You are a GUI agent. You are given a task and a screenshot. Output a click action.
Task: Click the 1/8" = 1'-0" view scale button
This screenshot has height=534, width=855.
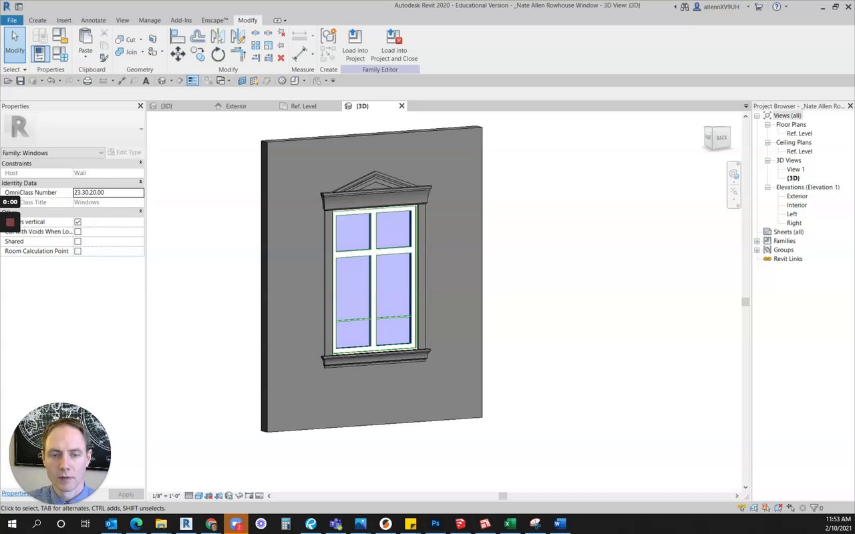pyautogui.click(x=166, y=496)
